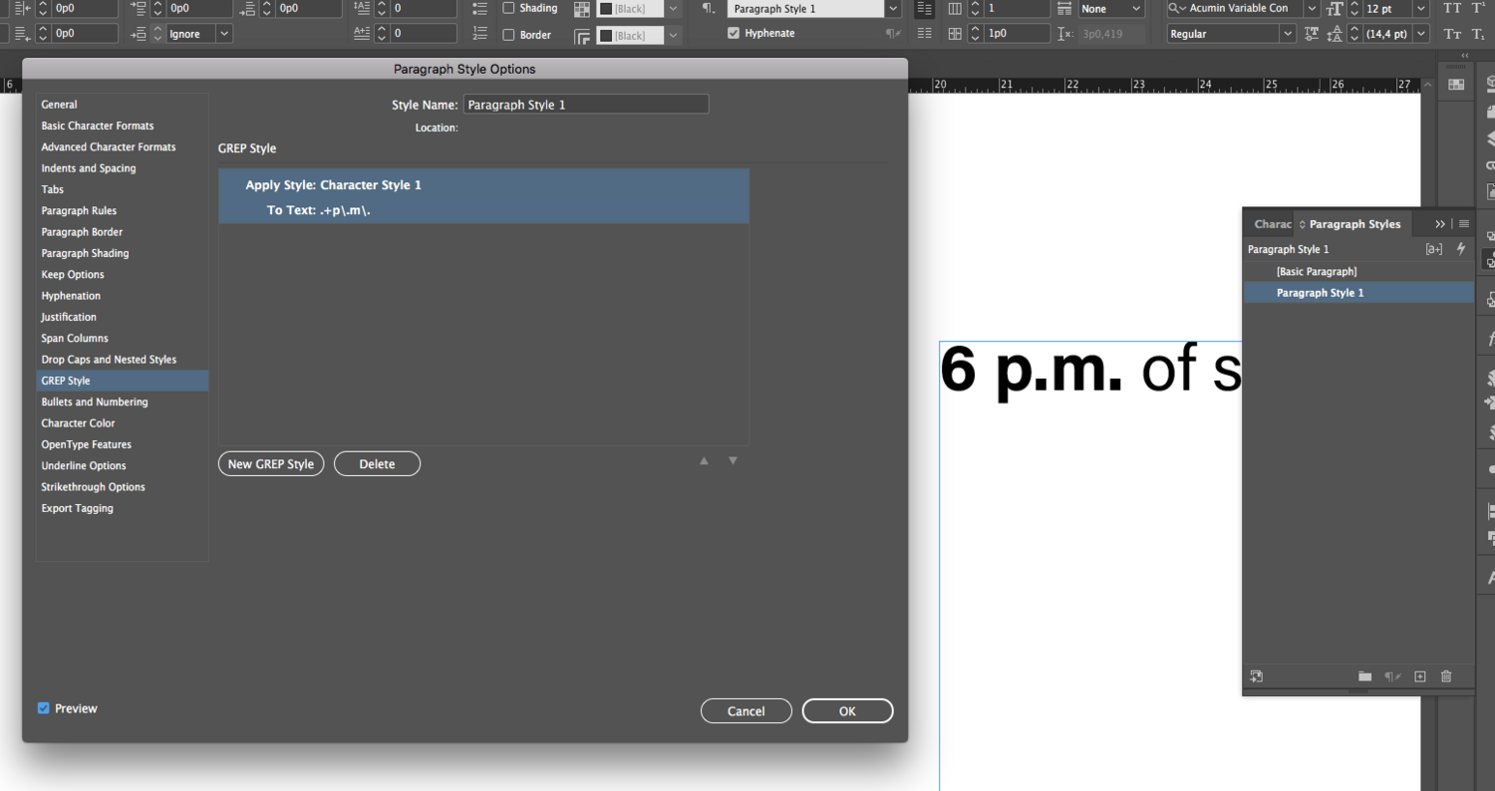Click the clear overrides icon beside Hyphenate
This screenshot has width=1495, height=791.
[892, 34]
